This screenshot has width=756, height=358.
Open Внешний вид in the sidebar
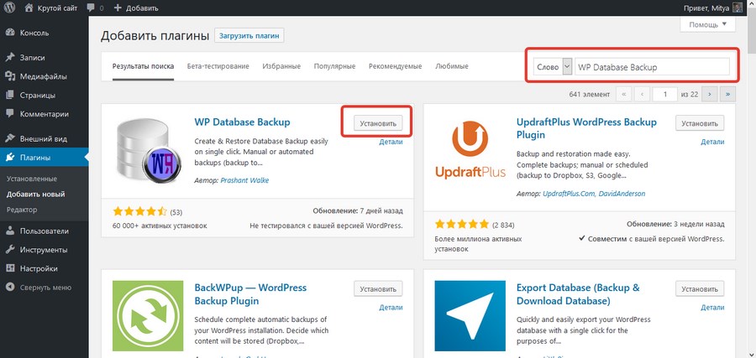coord(44,138)
